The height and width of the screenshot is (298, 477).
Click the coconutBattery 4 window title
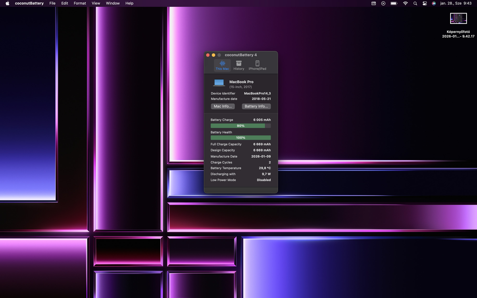241,55
